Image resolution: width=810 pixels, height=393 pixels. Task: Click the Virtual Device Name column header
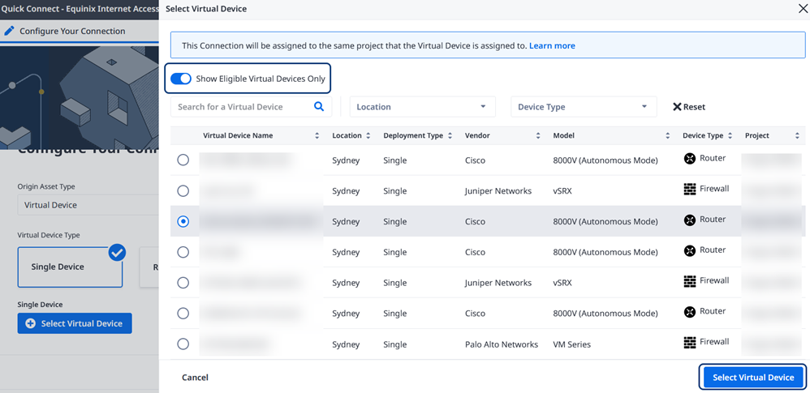pos(238,135)
